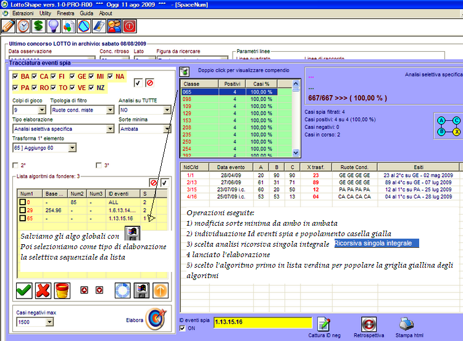Image resolution: width=463 pixels, height=341 pixels.
Task: Expand the Trasforma 1° elemento dropdown
Action: point(72,148)
